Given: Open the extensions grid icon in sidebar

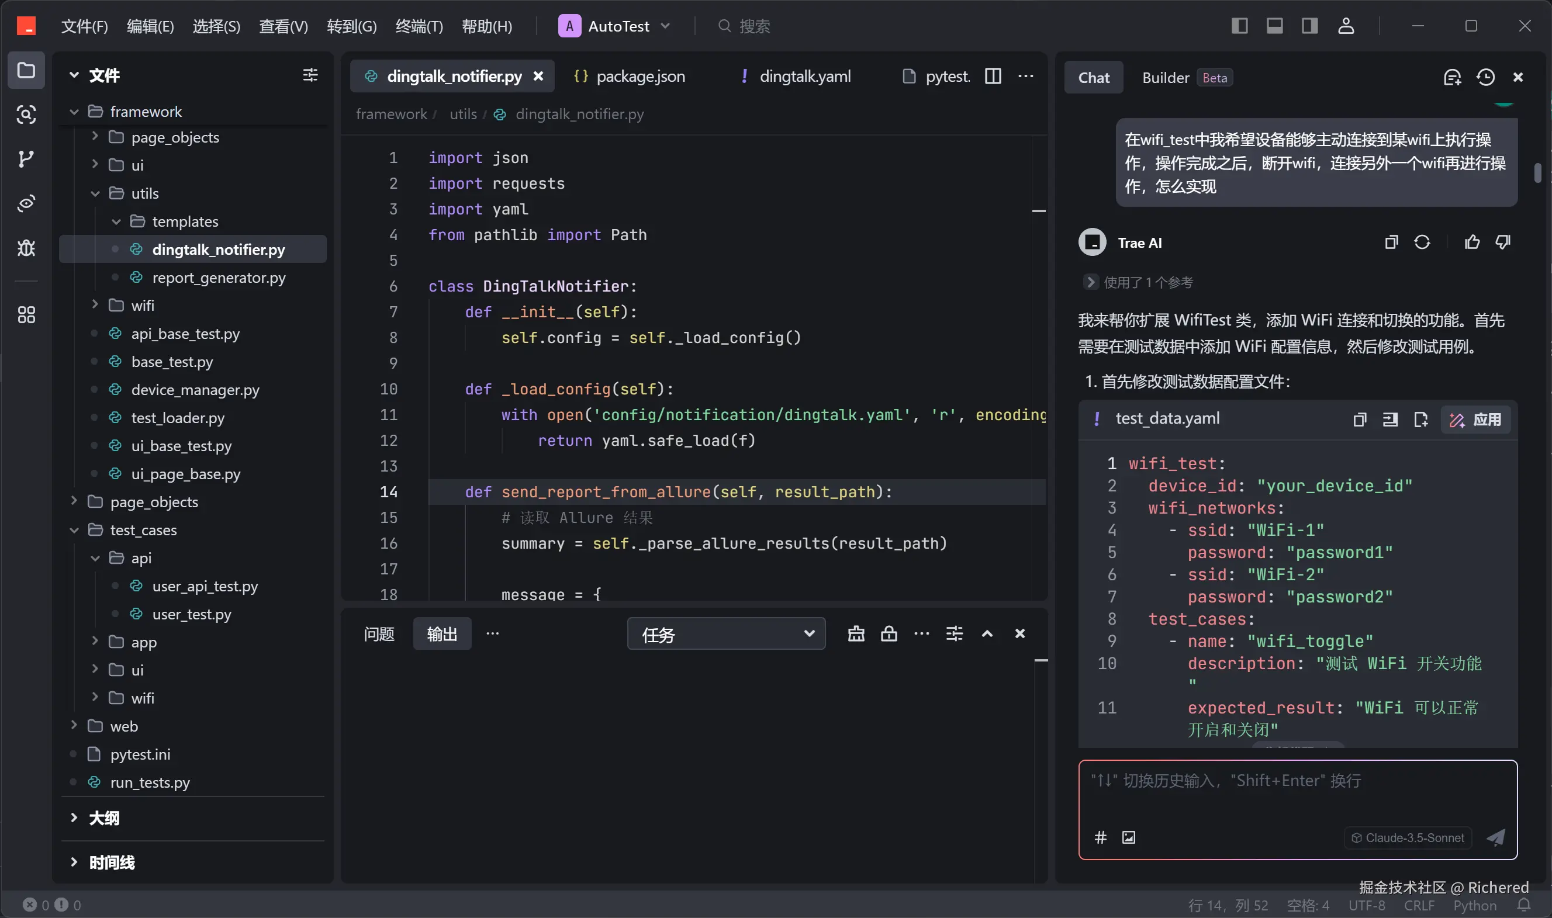Looking at the screenshot, I should 25,315.
